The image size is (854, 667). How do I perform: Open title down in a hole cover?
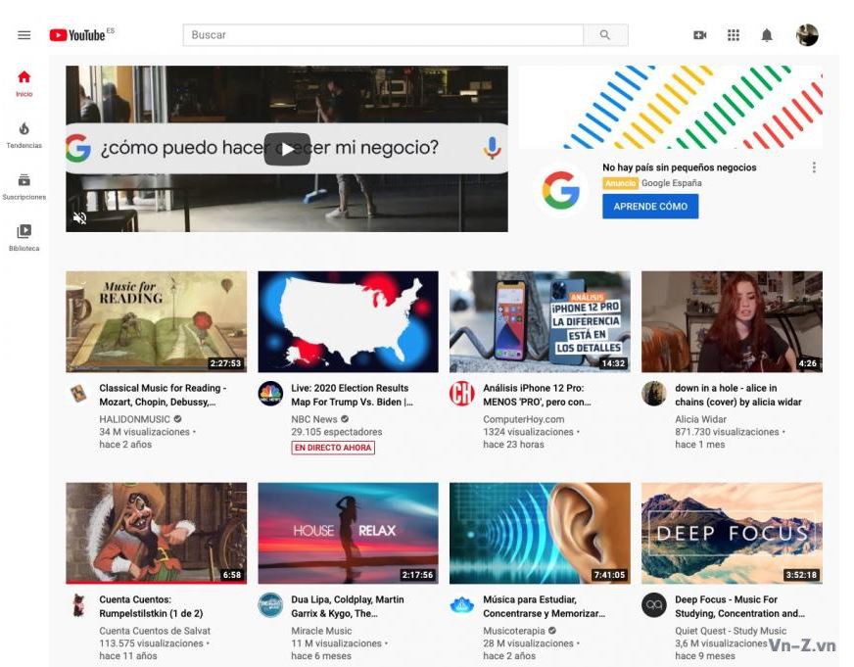click(738, 395)
